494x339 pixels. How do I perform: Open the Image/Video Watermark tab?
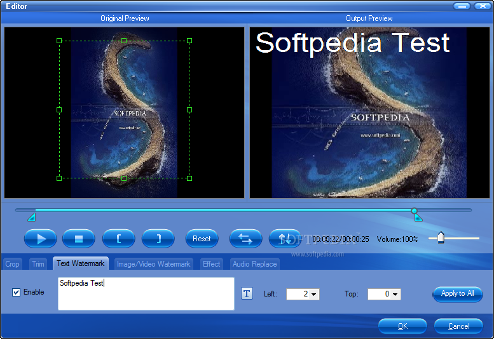[x=153, y=264]
